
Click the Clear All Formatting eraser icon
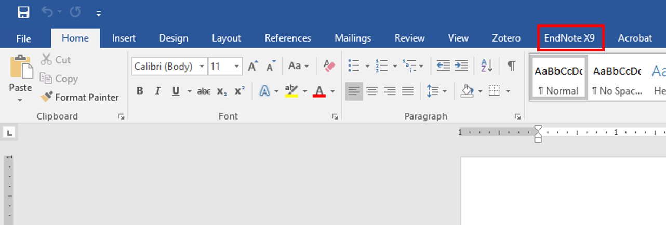(x=329, y=66)
